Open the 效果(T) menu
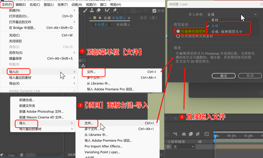Screen dimensions: 263x158 click(63, 4)
